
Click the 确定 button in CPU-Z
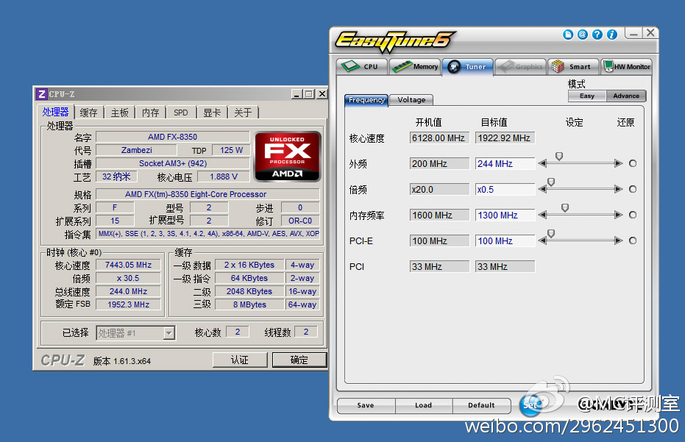coord(299,360)
